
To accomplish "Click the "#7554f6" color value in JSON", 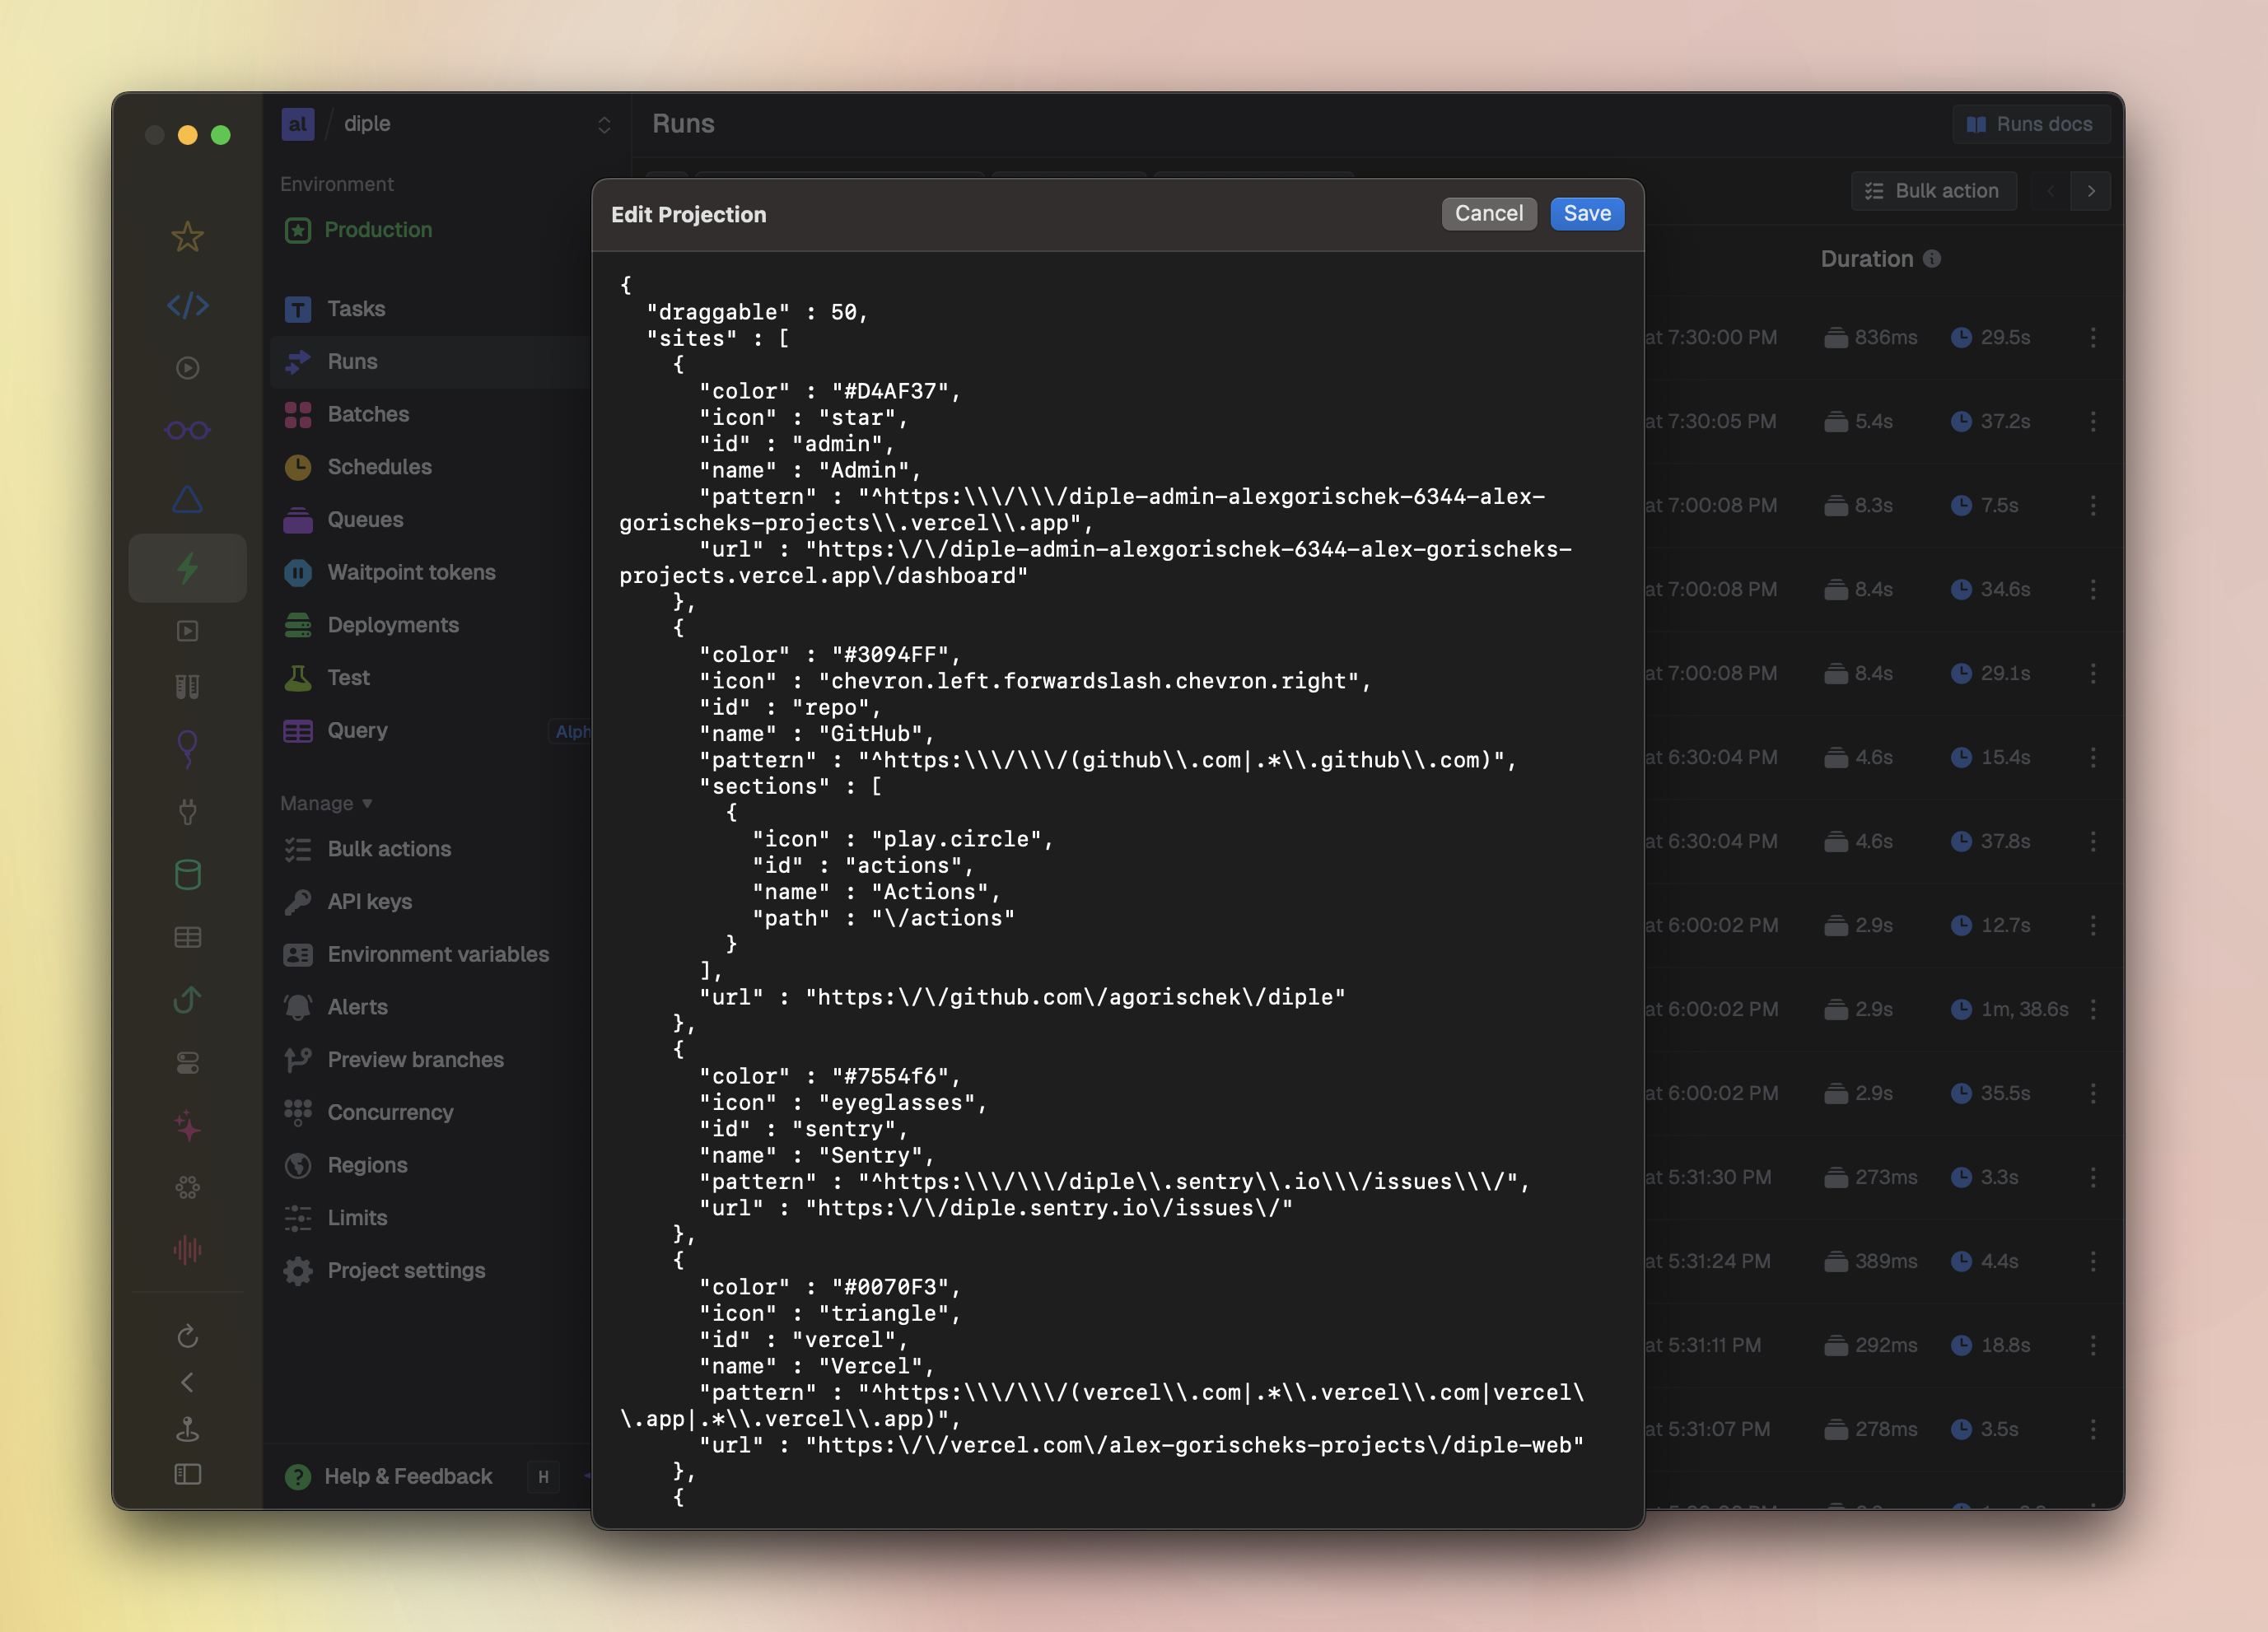I will tap(890, 1076).
